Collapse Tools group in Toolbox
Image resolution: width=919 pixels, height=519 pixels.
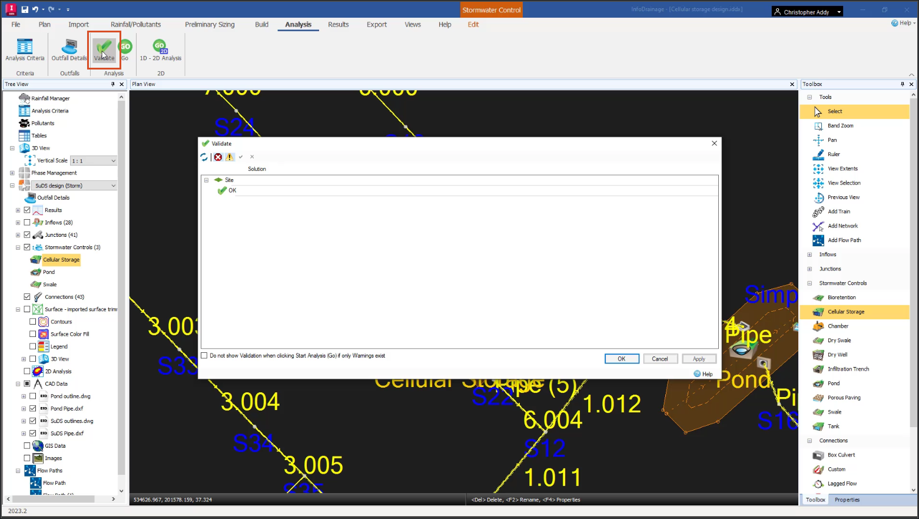pos(809,97)
